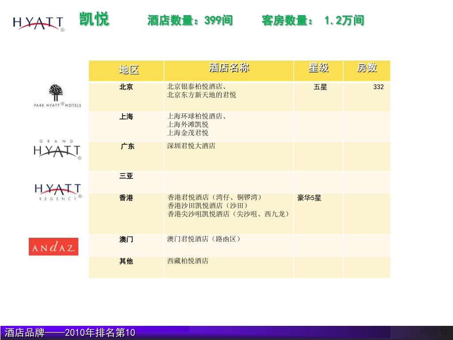Image resolution: width=453 pixels, height=340 pixels.
Task: Click 香港君悦酒店（湾仔、铜锣湾） line
Action: (x=215, y=197)
